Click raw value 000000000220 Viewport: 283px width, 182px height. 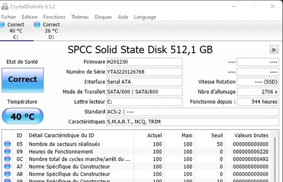250,152
